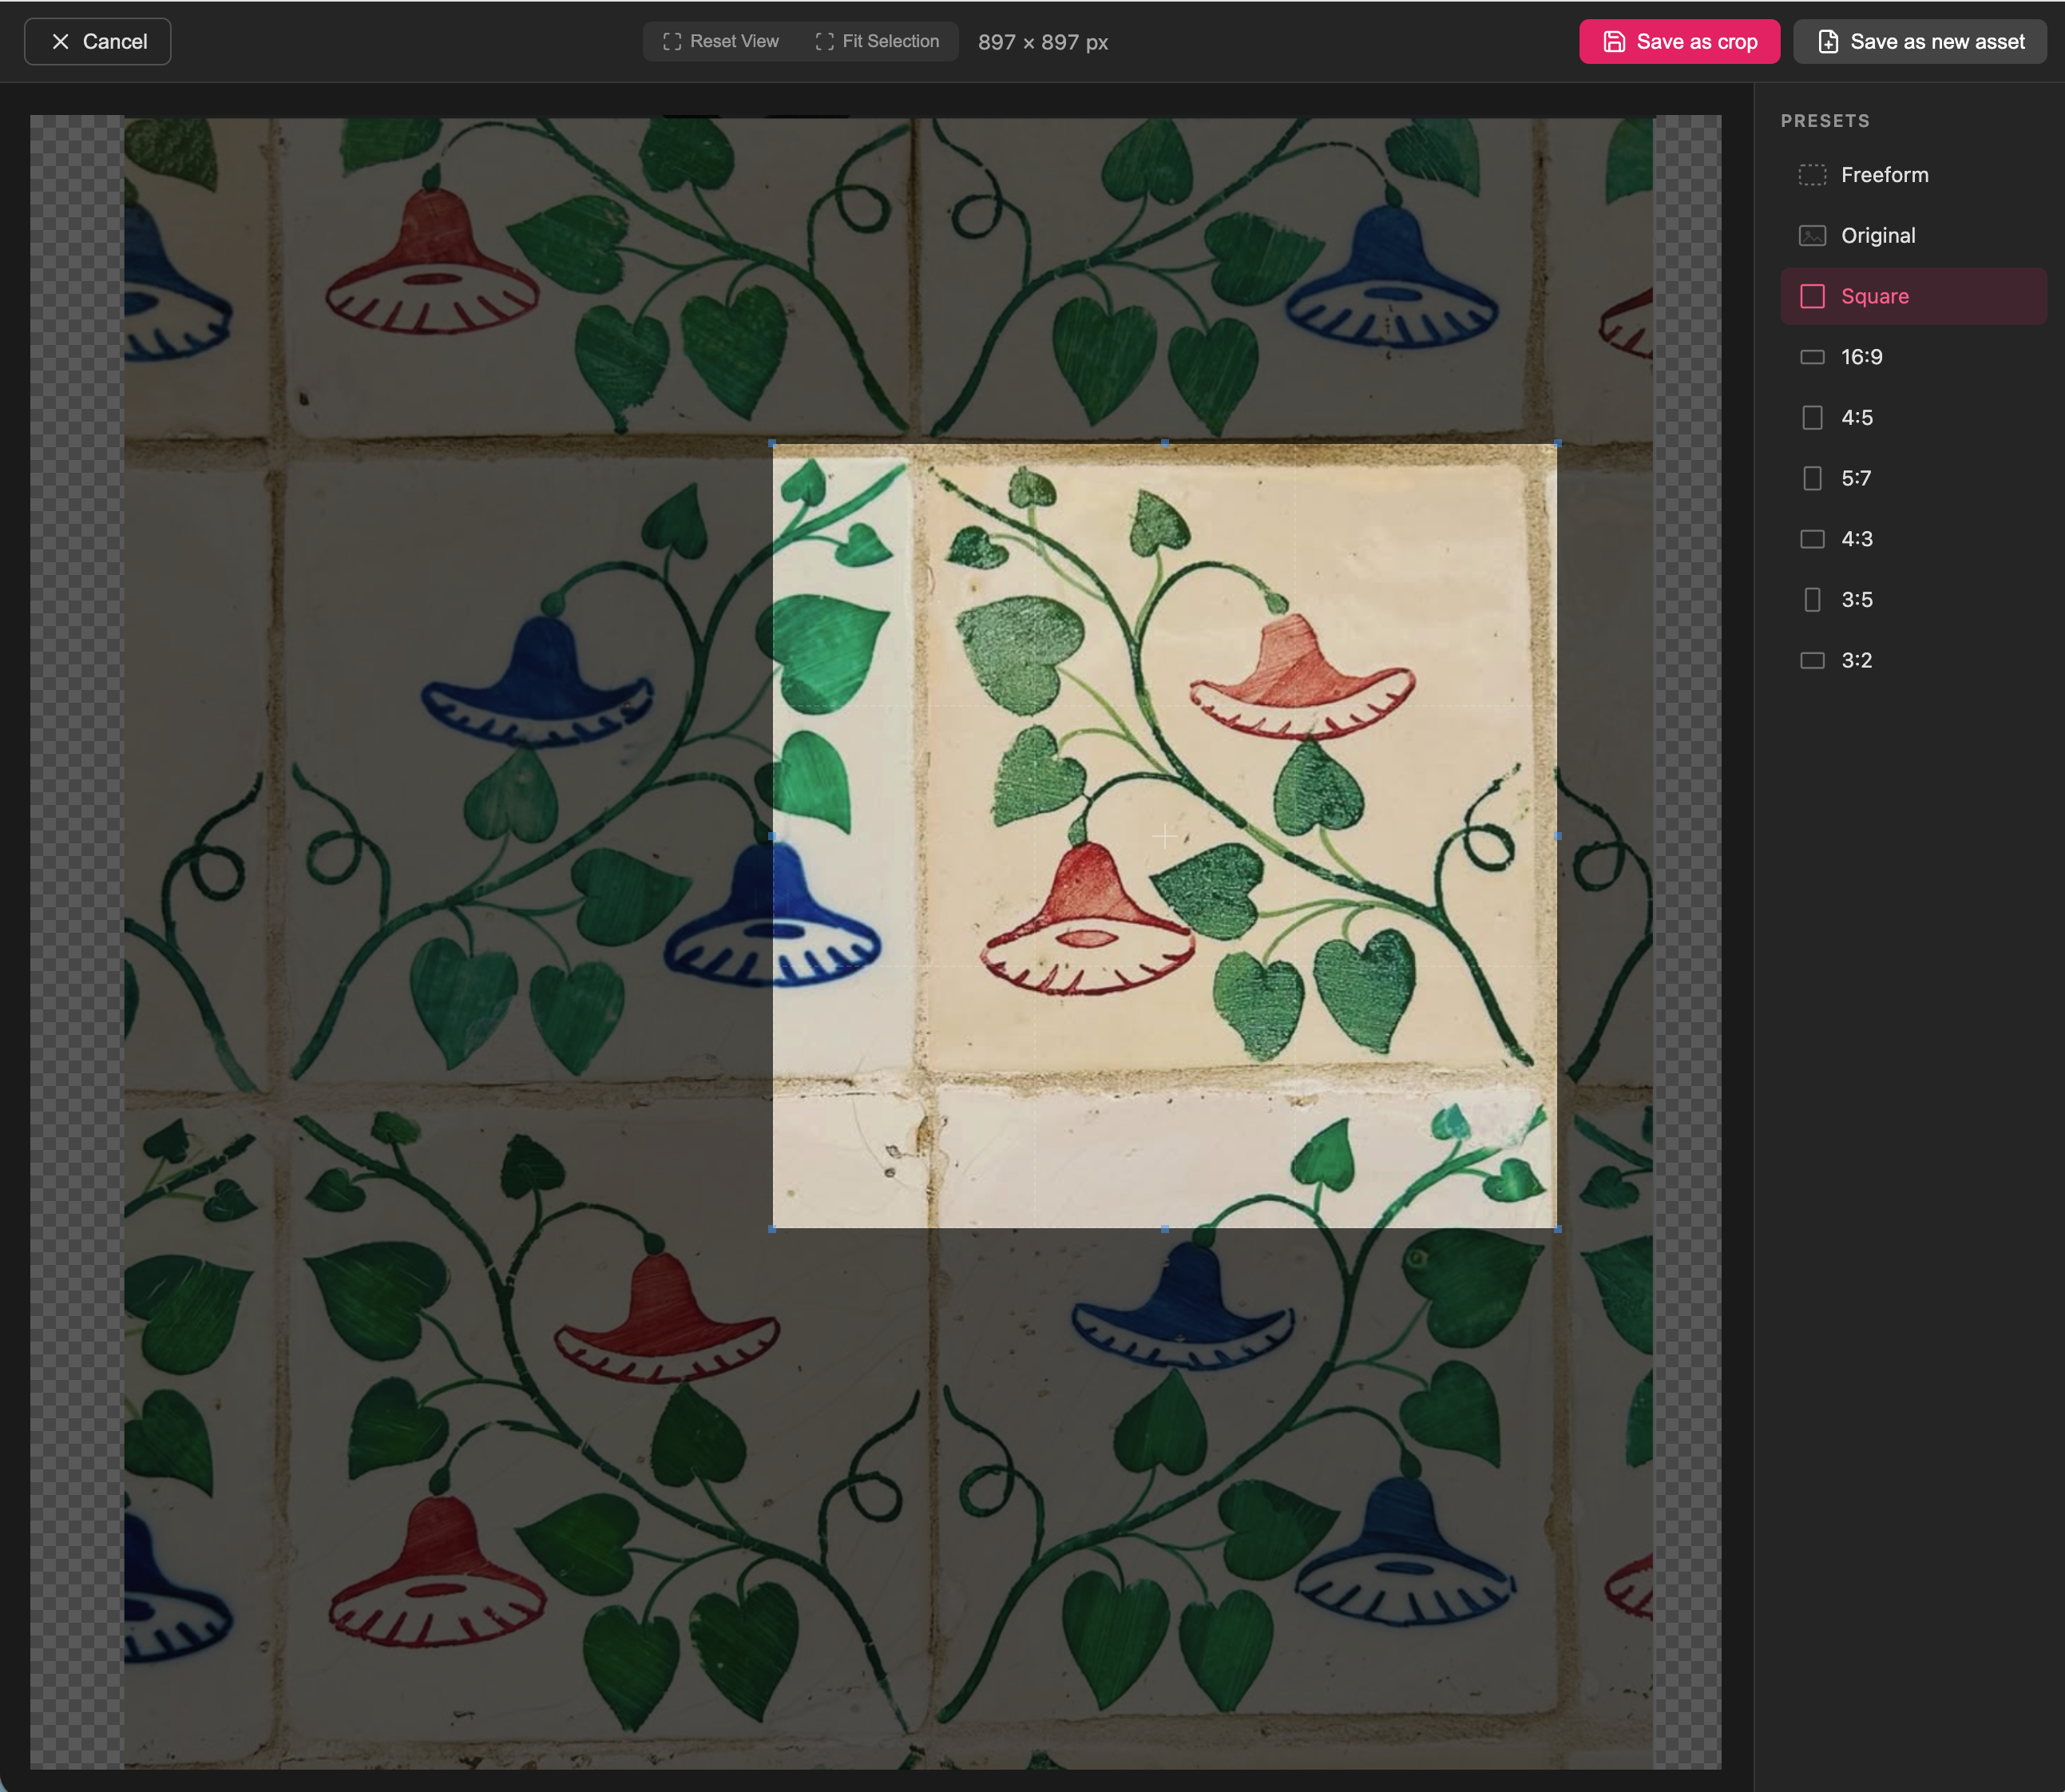The width and height of the screenshot is (2065, 1792).
Task: Select the Freeform preset icon
Action: point(1812,175)
